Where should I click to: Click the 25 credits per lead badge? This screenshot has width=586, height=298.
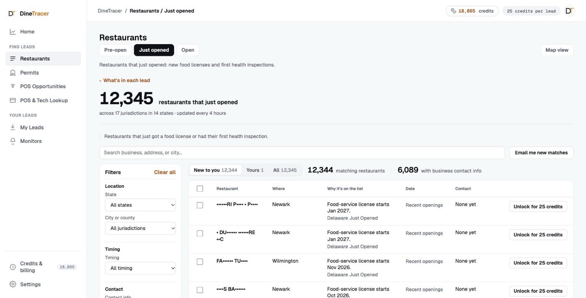point(531,11)
